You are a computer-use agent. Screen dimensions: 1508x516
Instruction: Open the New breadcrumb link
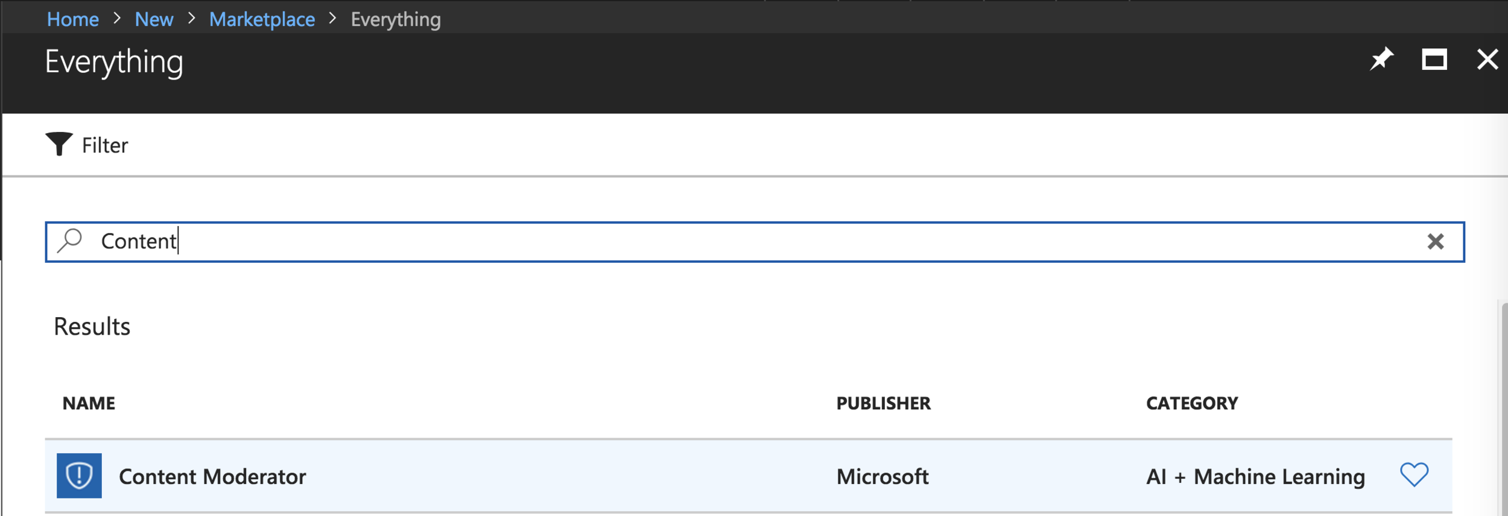[154, 19]
